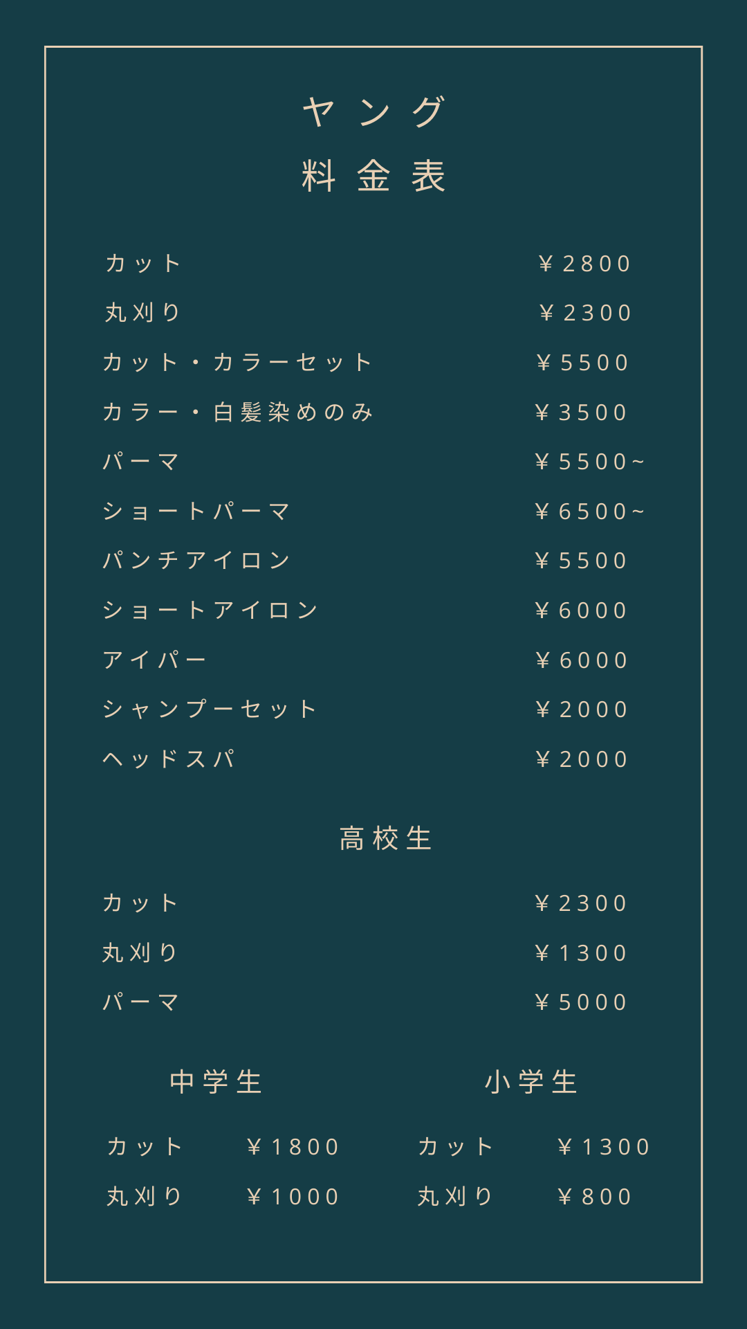Viewport: 747px width, 1329px height.
Task: Select the ¥1800 中学生 カット price
Action: 293,1147
